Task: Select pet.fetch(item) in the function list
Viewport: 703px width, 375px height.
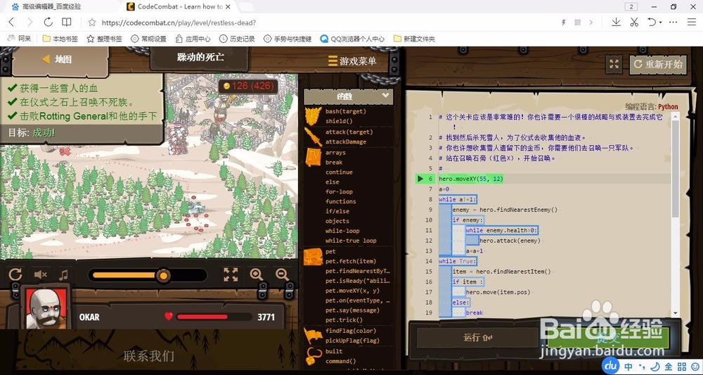Action: (351, 261)
